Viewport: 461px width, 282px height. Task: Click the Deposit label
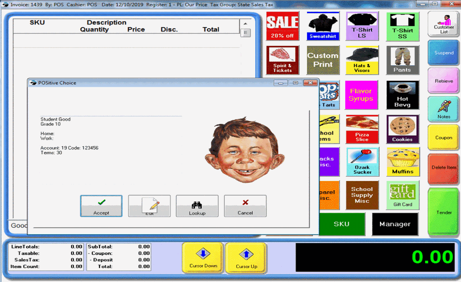pos(102,260)
